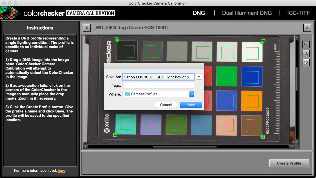The height and width of the screenshot is (178, 316).
Task: Click the Create Profile button
Action: coord(289,163)
